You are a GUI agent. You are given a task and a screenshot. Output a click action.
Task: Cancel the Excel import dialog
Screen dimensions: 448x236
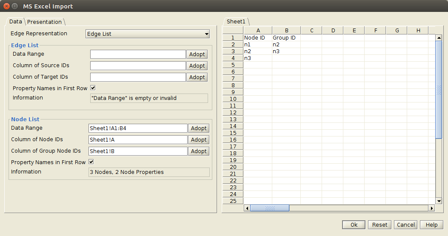click(406, 225)
